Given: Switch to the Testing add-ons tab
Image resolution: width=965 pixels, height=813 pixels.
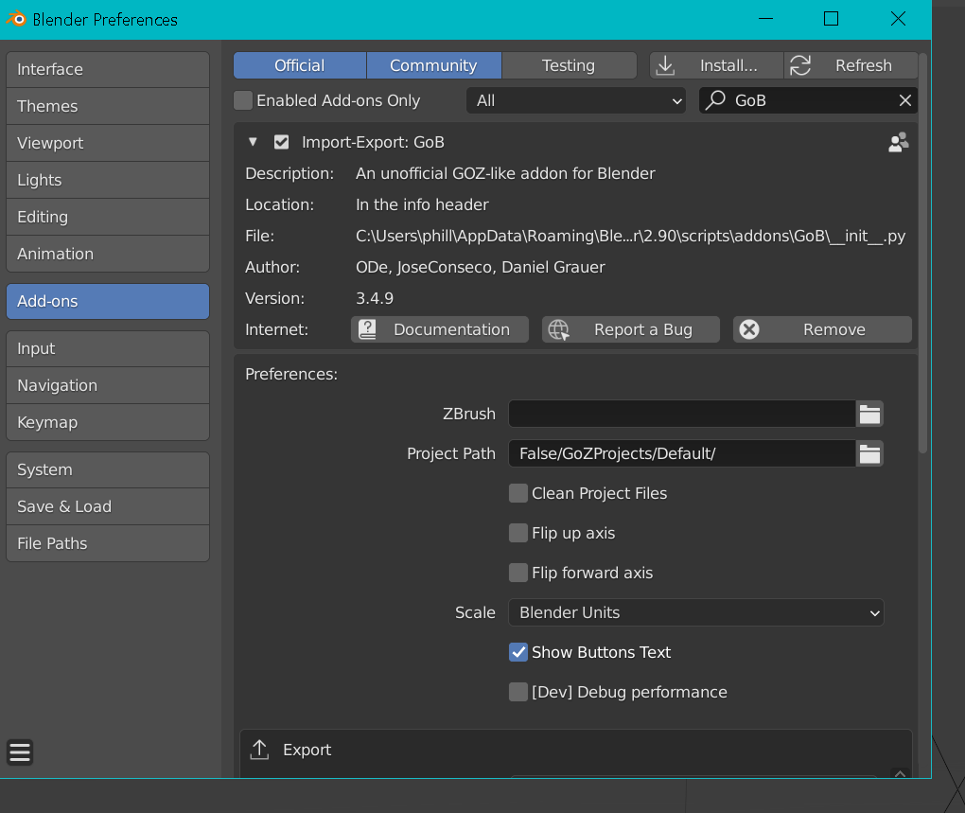Looking at the screenshot, I should click(569, 65).
